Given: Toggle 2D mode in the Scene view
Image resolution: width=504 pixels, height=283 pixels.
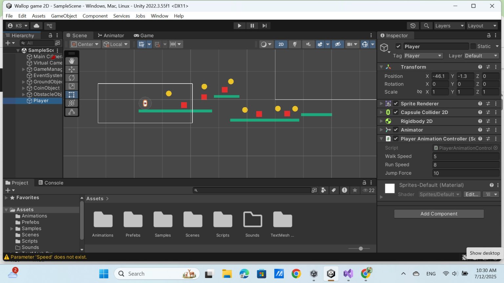Looking at the screenshot, I should point(281,44).
